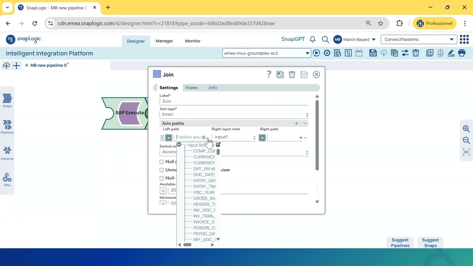Click the copy pipeline documents icon
The height and width of the screenshot is (266, 473).
pyautogui.click(x=394, y=53)
